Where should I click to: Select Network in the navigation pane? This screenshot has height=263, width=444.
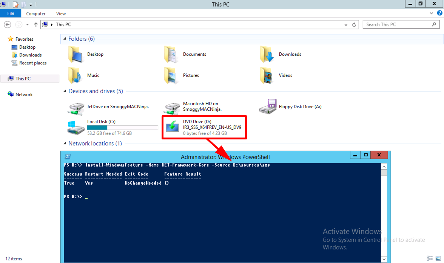pos(24,95)
